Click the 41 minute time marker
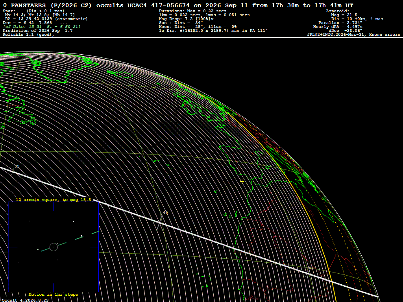Image resolution: width=403 pixels, height=302 pixels. [311, 268]
